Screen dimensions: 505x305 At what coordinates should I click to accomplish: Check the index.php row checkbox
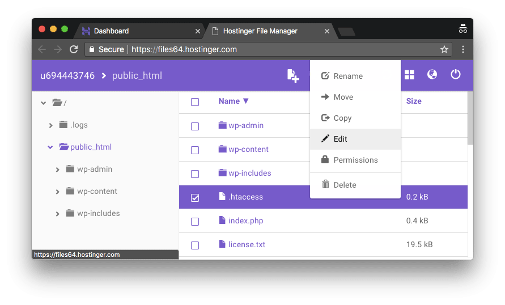coord(195,222)
